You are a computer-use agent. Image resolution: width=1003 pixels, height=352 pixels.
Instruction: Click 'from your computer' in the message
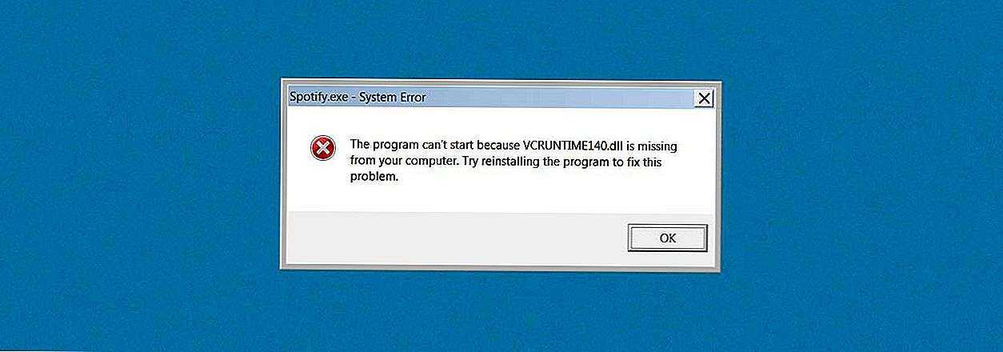coord(399,162)
